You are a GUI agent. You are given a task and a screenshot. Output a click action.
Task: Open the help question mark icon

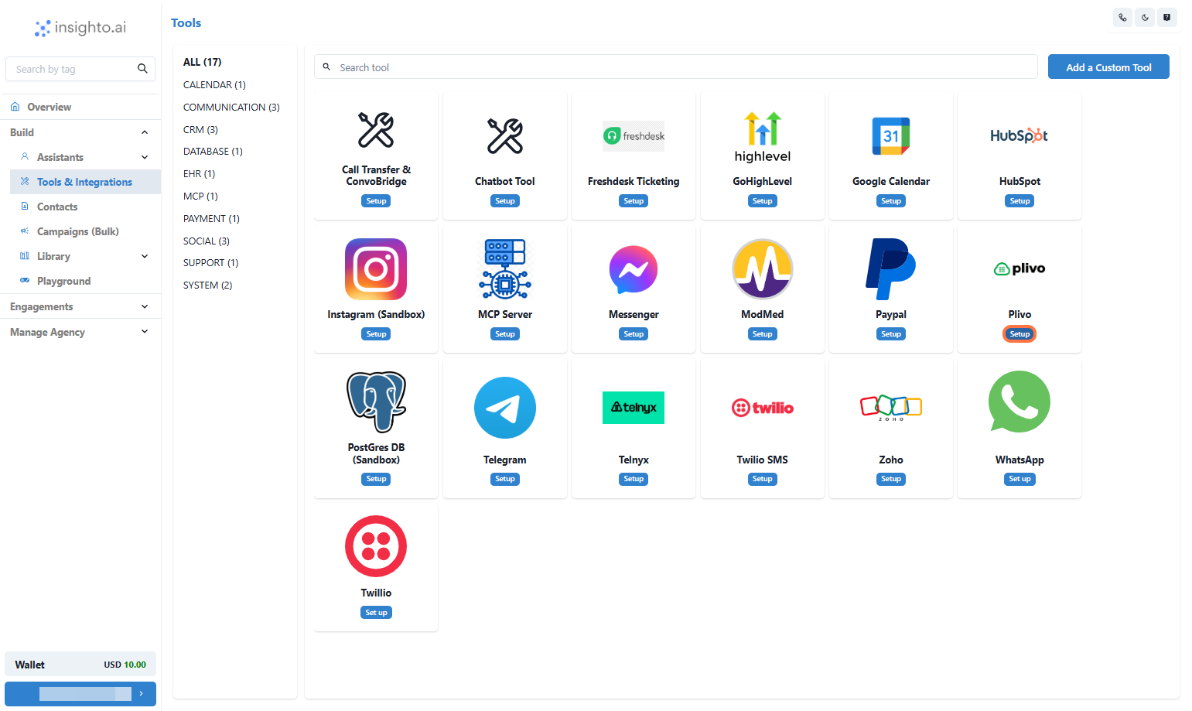tap(1167, 17)
